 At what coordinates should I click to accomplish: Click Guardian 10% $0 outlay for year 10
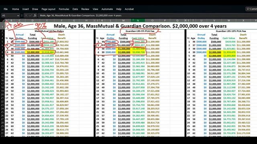(205, 73)
